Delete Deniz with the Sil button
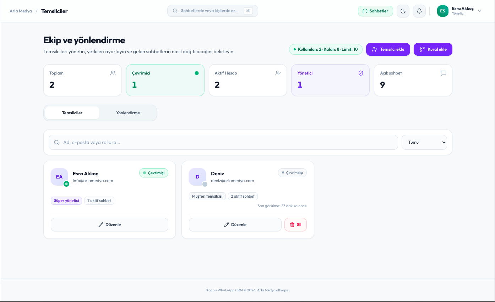The image size is (495, 302). (x=295, y=225)
